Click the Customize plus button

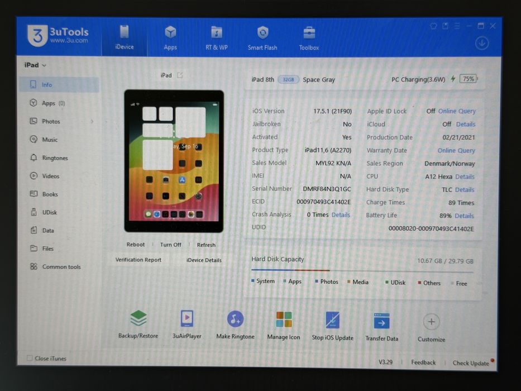click(431, 322)
